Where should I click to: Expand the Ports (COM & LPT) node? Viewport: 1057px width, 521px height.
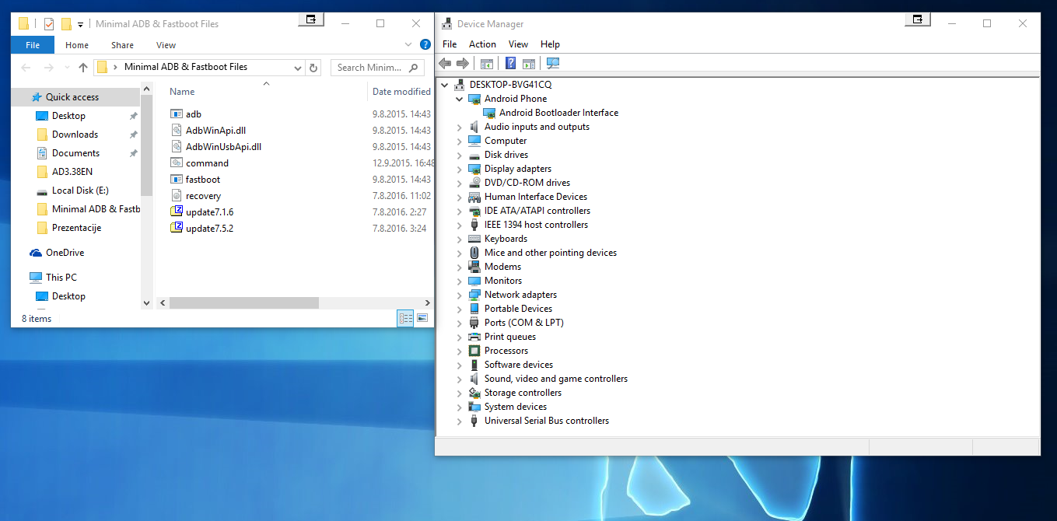tap(459, 323)
